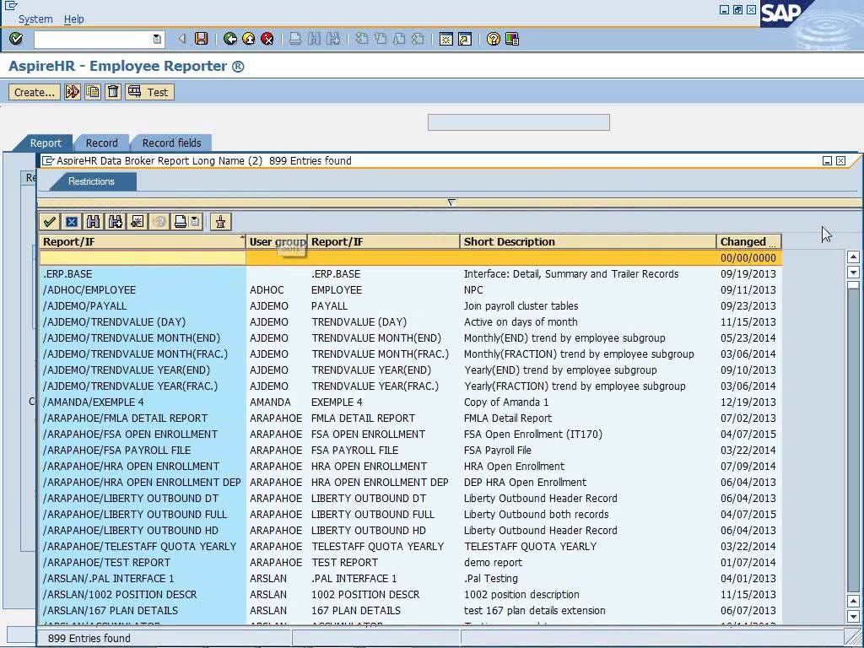864x648 pixels.
Task: Cancel using the red X dialog icon
Action: click(x=72, y=221)
